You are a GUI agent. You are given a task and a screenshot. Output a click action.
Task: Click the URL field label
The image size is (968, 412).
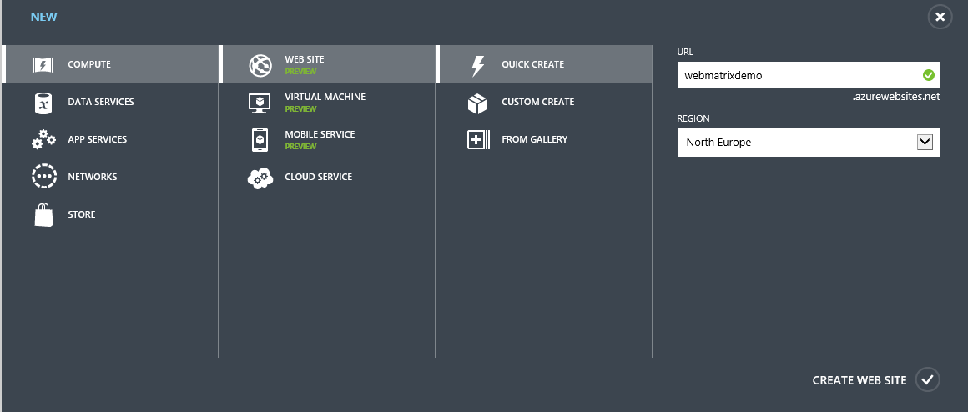(685, 52)
